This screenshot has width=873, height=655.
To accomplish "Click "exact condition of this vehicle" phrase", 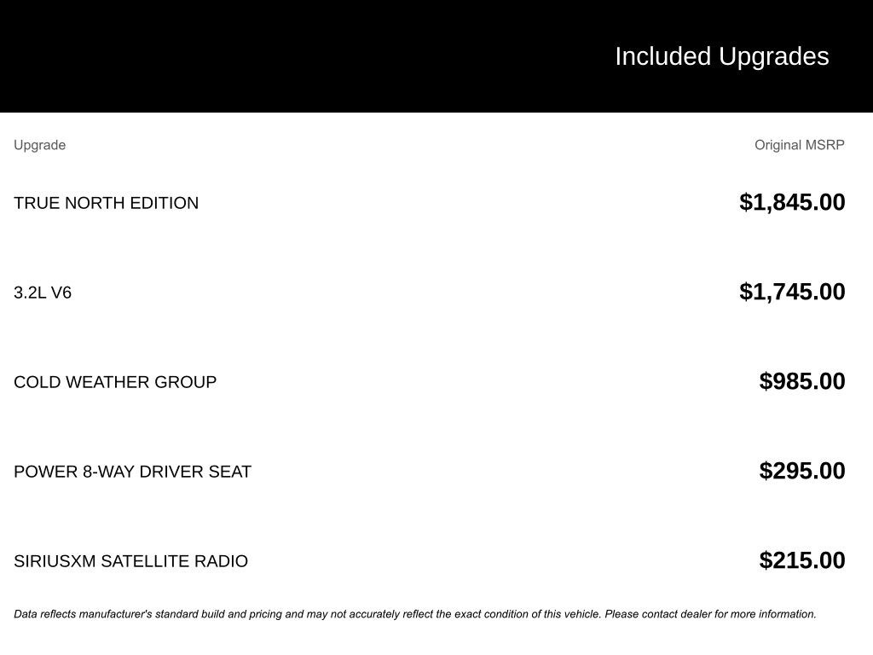I will point(527,614).
